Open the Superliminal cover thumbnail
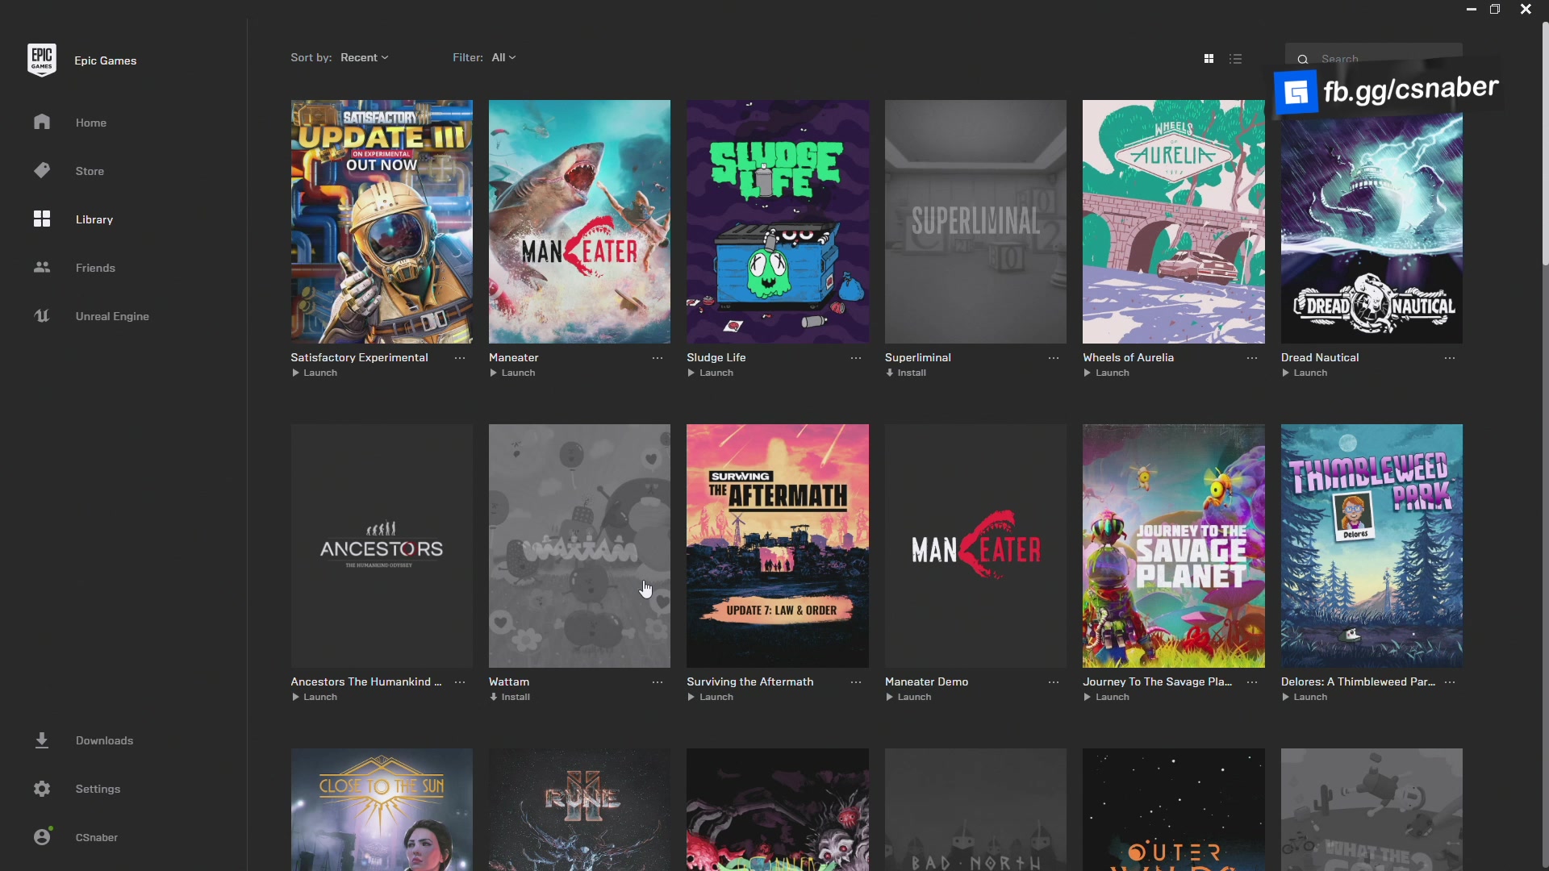The height and width of the screenshot is (871, 1549). [975, 222]
